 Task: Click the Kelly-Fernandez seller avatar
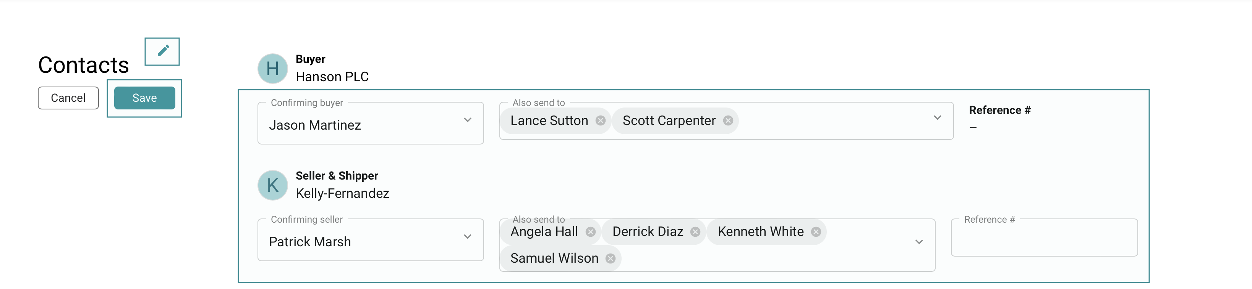point(273,185)
